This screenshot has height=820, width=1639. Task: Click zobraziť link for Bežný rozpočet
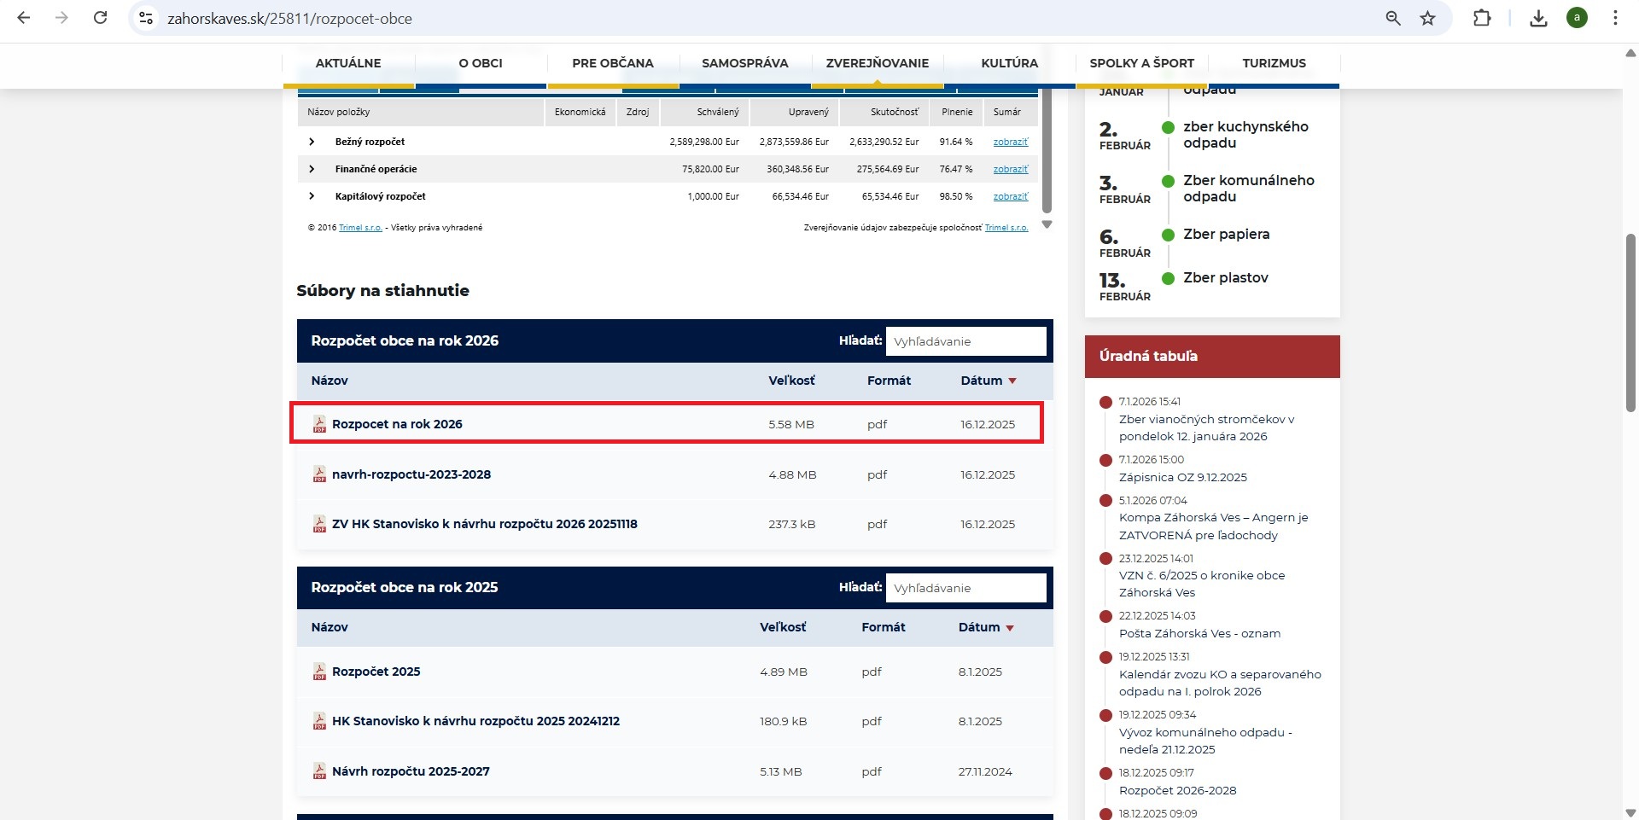1011,142
